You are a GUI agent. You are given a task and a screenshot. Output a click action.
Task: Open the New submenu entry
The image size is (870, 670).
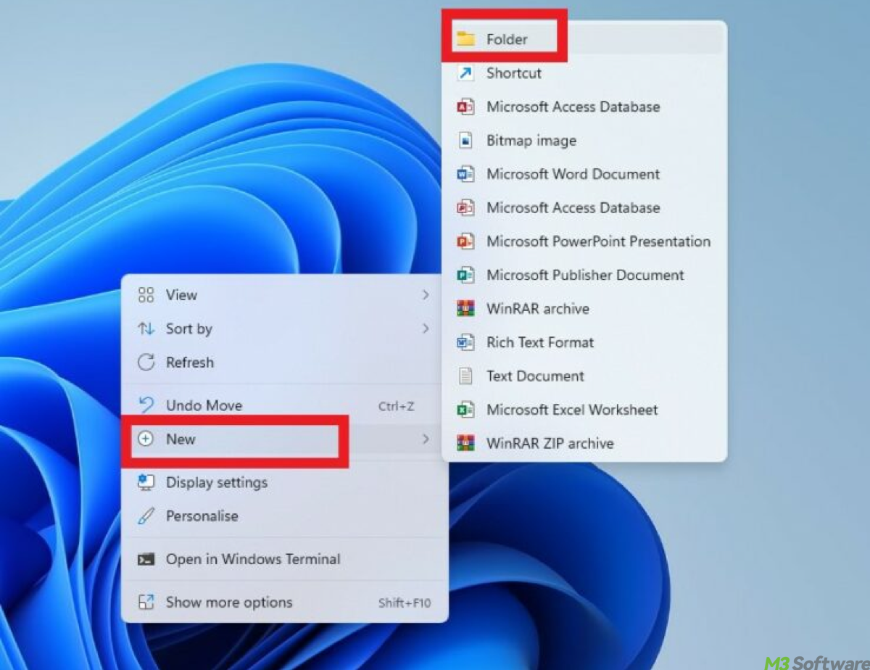(x=284, y=439)
